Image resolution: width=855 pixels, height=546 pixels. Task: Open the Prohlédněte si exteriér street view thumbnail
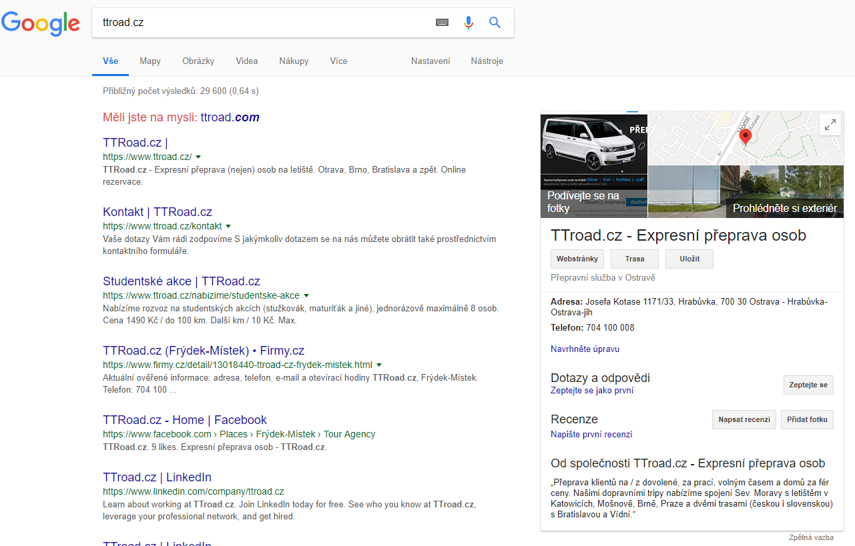point(746,191)
